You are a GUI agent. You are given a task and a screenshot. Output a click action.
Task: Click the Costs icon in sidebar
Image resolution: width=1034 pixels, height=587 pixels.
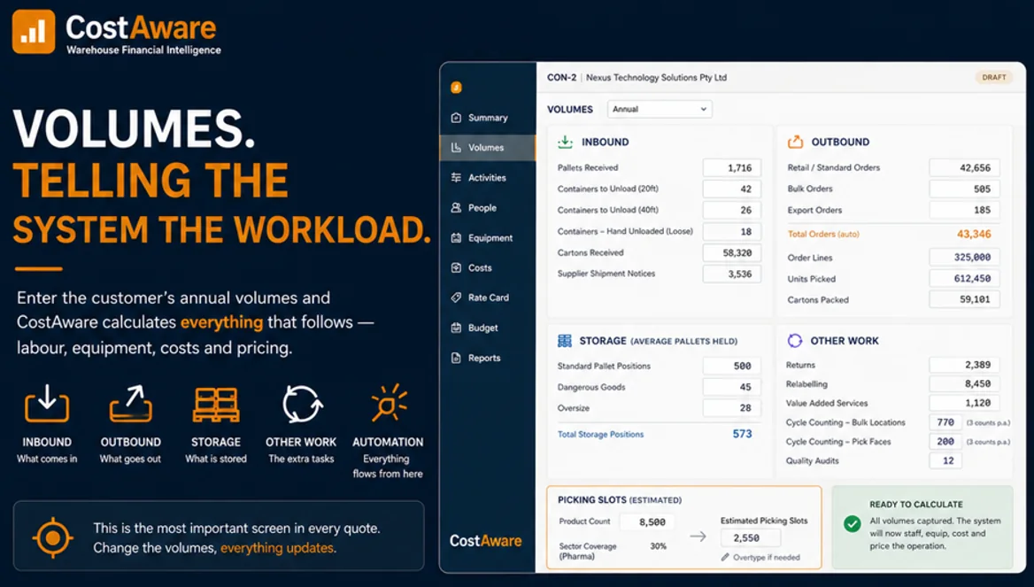(x=456, y=267)
